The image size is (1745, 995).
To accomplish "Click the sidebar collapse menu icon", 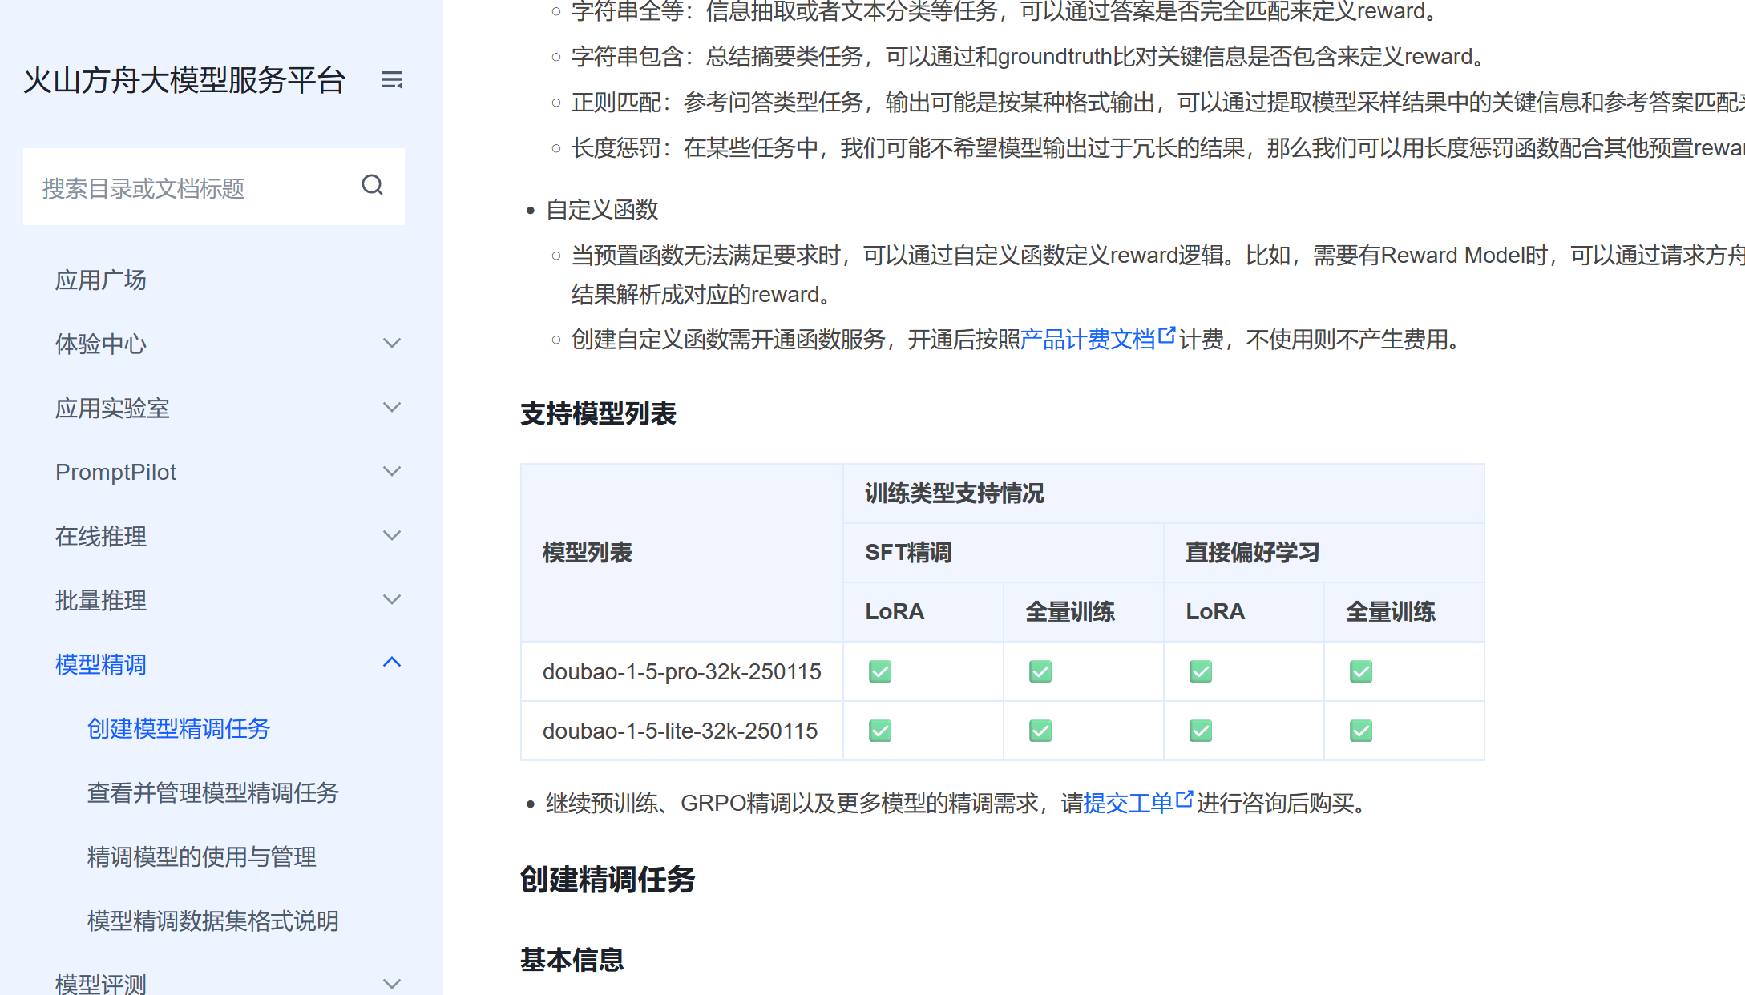I will pos(391,80).
